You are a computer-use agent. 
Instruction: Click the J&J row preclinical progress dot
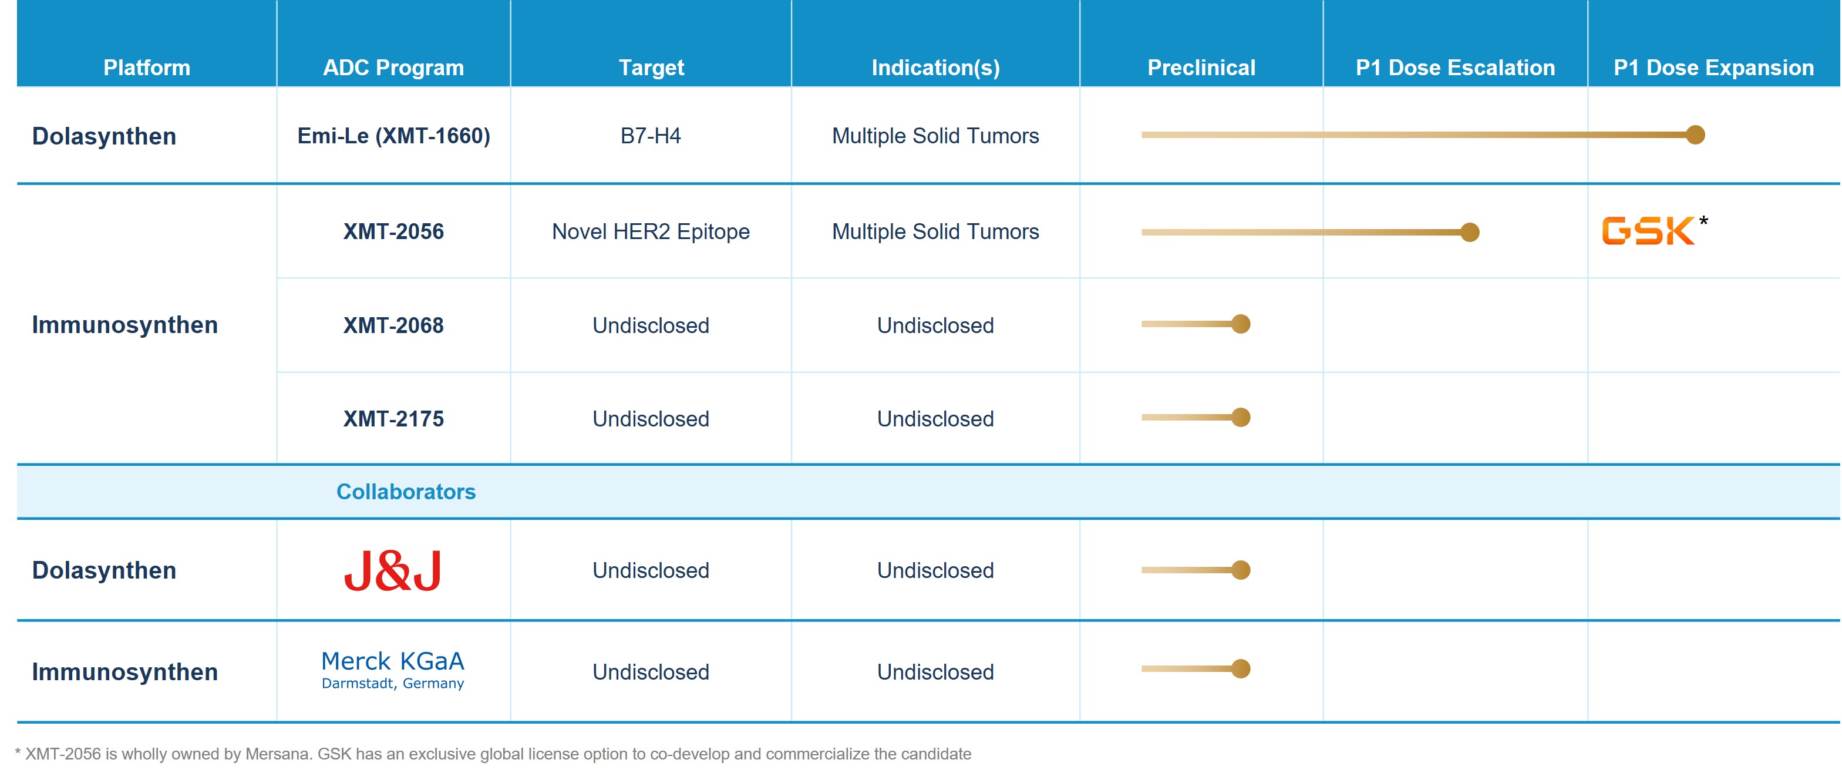tap(1241, 570)
